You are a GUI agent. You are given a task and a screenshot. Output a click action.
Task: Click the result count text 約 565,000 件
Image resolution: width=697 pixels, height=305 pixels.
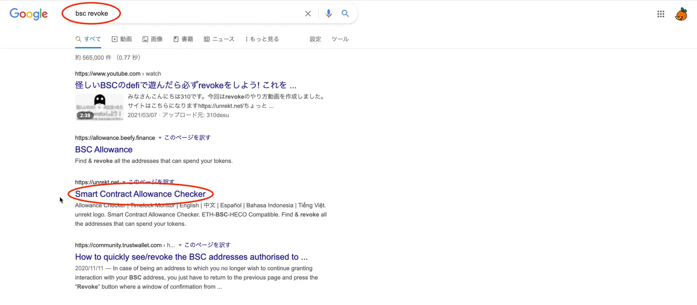coord(93,57)
